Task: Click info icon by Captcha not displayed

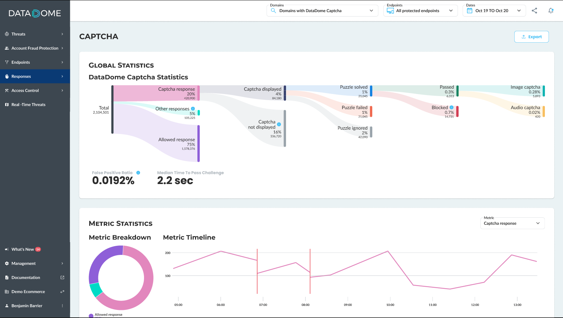Action: [x=279, y=124]
